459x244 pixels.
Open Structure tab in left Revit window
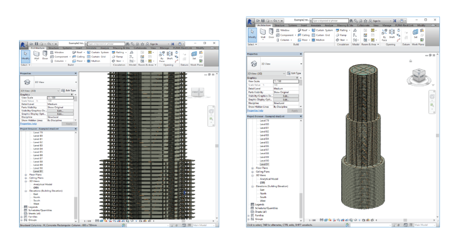pyautogui.click(x=53, y=48)
